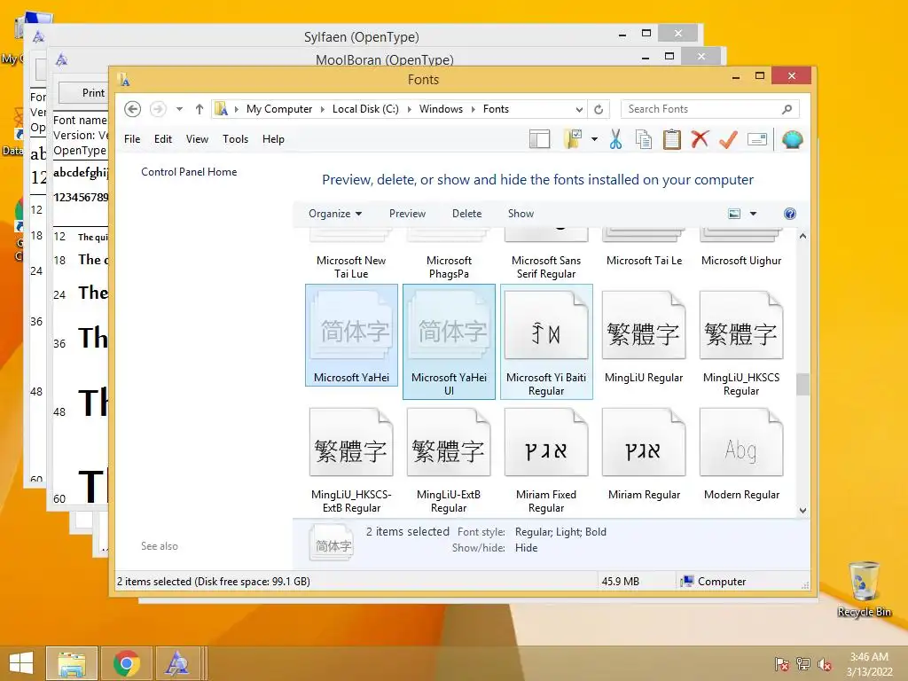Expand the view options dropdown arrow
The width and height of the screenshot is (908, 681).
[754, 214]
